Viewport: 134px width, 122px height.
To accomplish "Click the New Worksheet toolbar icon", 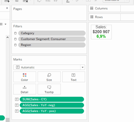I will 7,1.
